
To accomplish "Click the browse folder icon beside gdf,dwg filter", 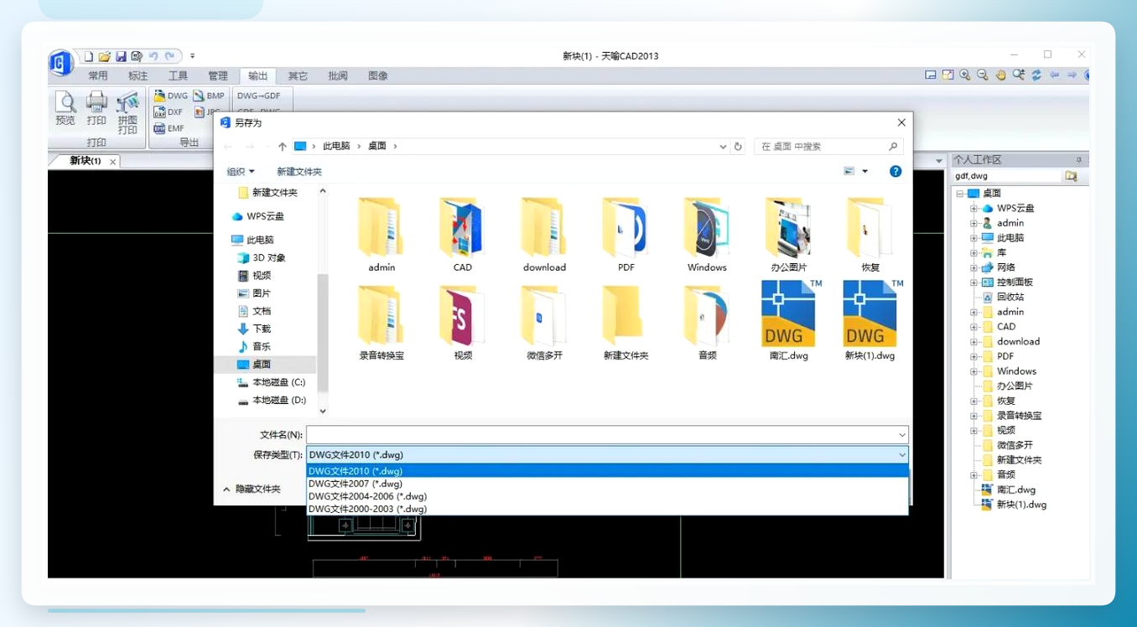I will (x=1071, y=176).
